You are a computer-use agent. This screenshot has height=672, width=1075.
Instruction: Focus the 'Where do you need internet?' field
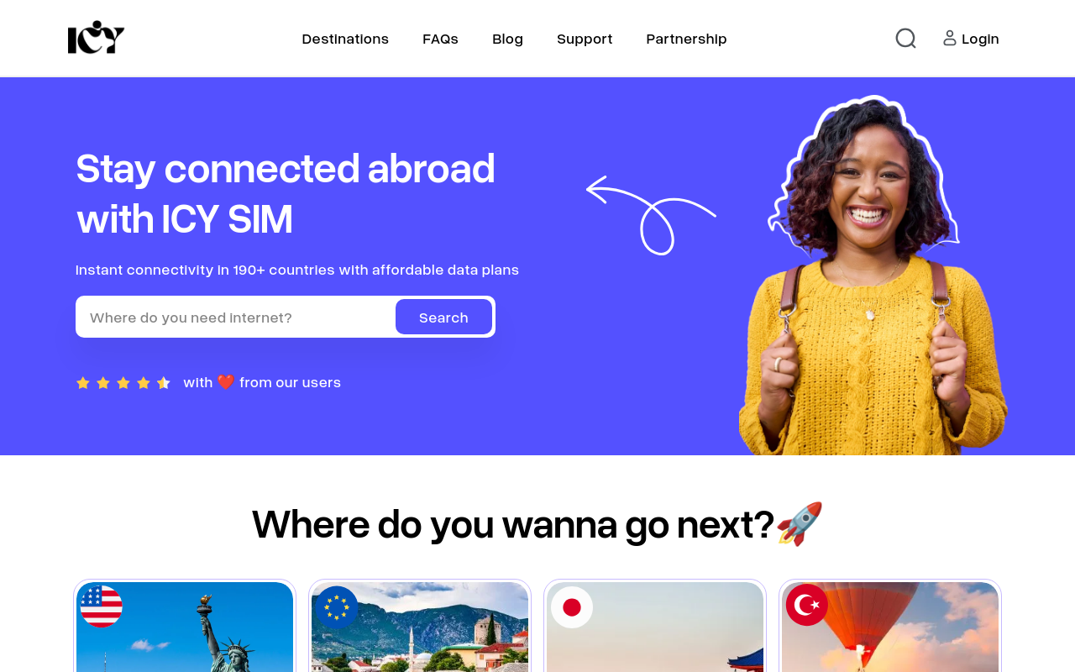(236, 317)
